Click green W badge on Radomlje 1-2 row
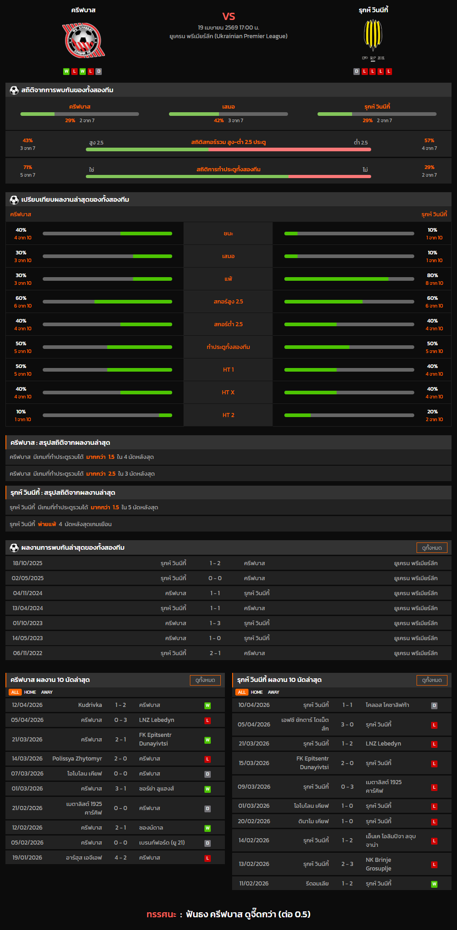Screen dimensions: 457x930 pyautogui.click(x=434, y=884)
